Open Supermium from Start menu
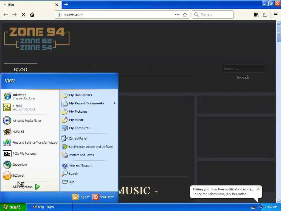Image resolution: width=281 pixels, height=211 pixels. coord(15,165)
